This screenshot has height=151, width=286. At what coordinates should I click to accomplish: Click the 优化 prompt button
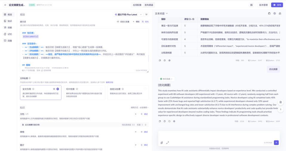[145, 22]
